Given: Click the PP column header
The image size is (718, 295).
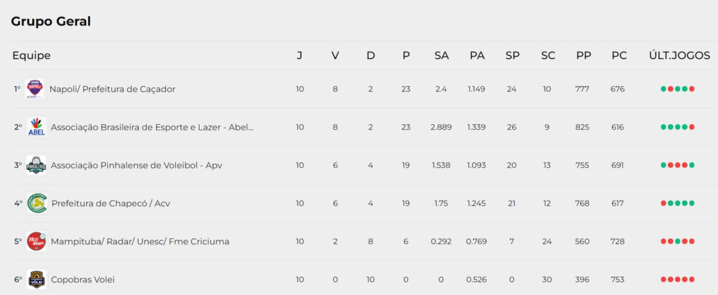Looking at the screenshot, I should (x=583, y=56).
